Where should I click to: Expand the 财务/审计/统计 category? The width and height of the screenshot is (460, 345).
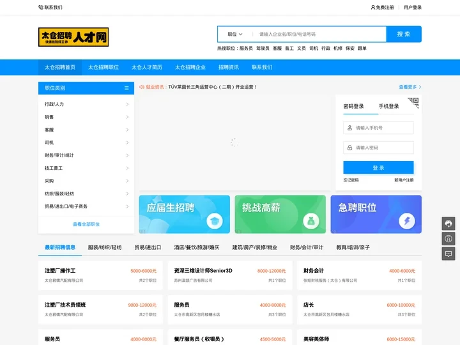(86, 155)
